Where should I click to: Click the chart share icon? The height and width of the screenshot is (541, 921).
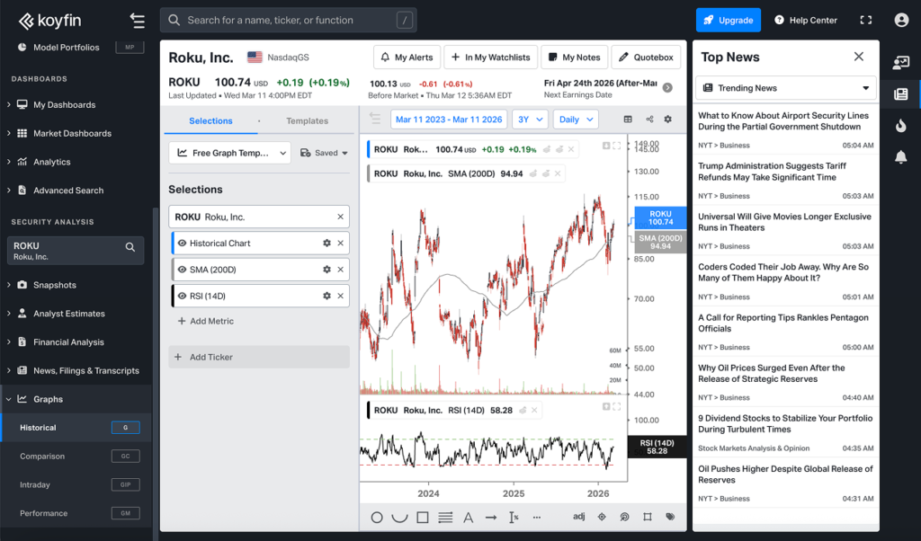(x=648, y=120)
